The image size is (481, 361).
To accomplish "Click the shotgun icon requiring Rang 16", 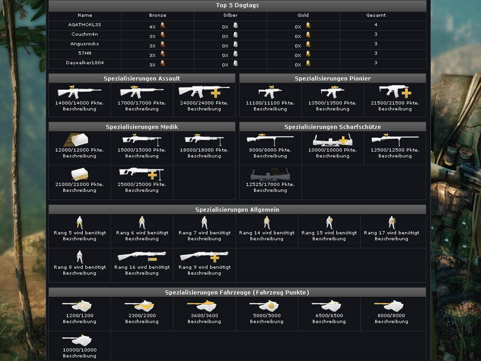I will (x=142, y=257).
